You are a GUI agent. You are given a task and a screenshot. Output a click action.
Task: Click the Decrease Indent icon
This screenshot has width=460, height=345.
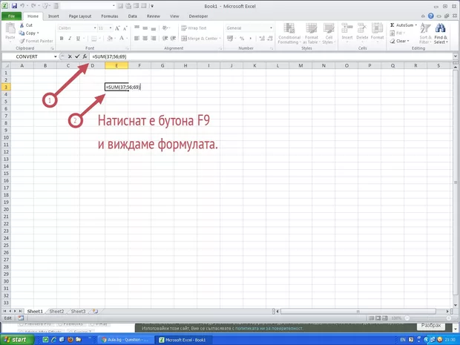[165, 39]
